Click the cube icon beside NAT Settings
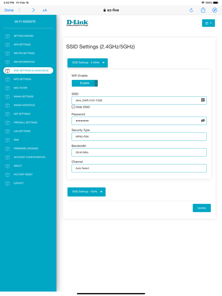 click(x=7, y=114)
